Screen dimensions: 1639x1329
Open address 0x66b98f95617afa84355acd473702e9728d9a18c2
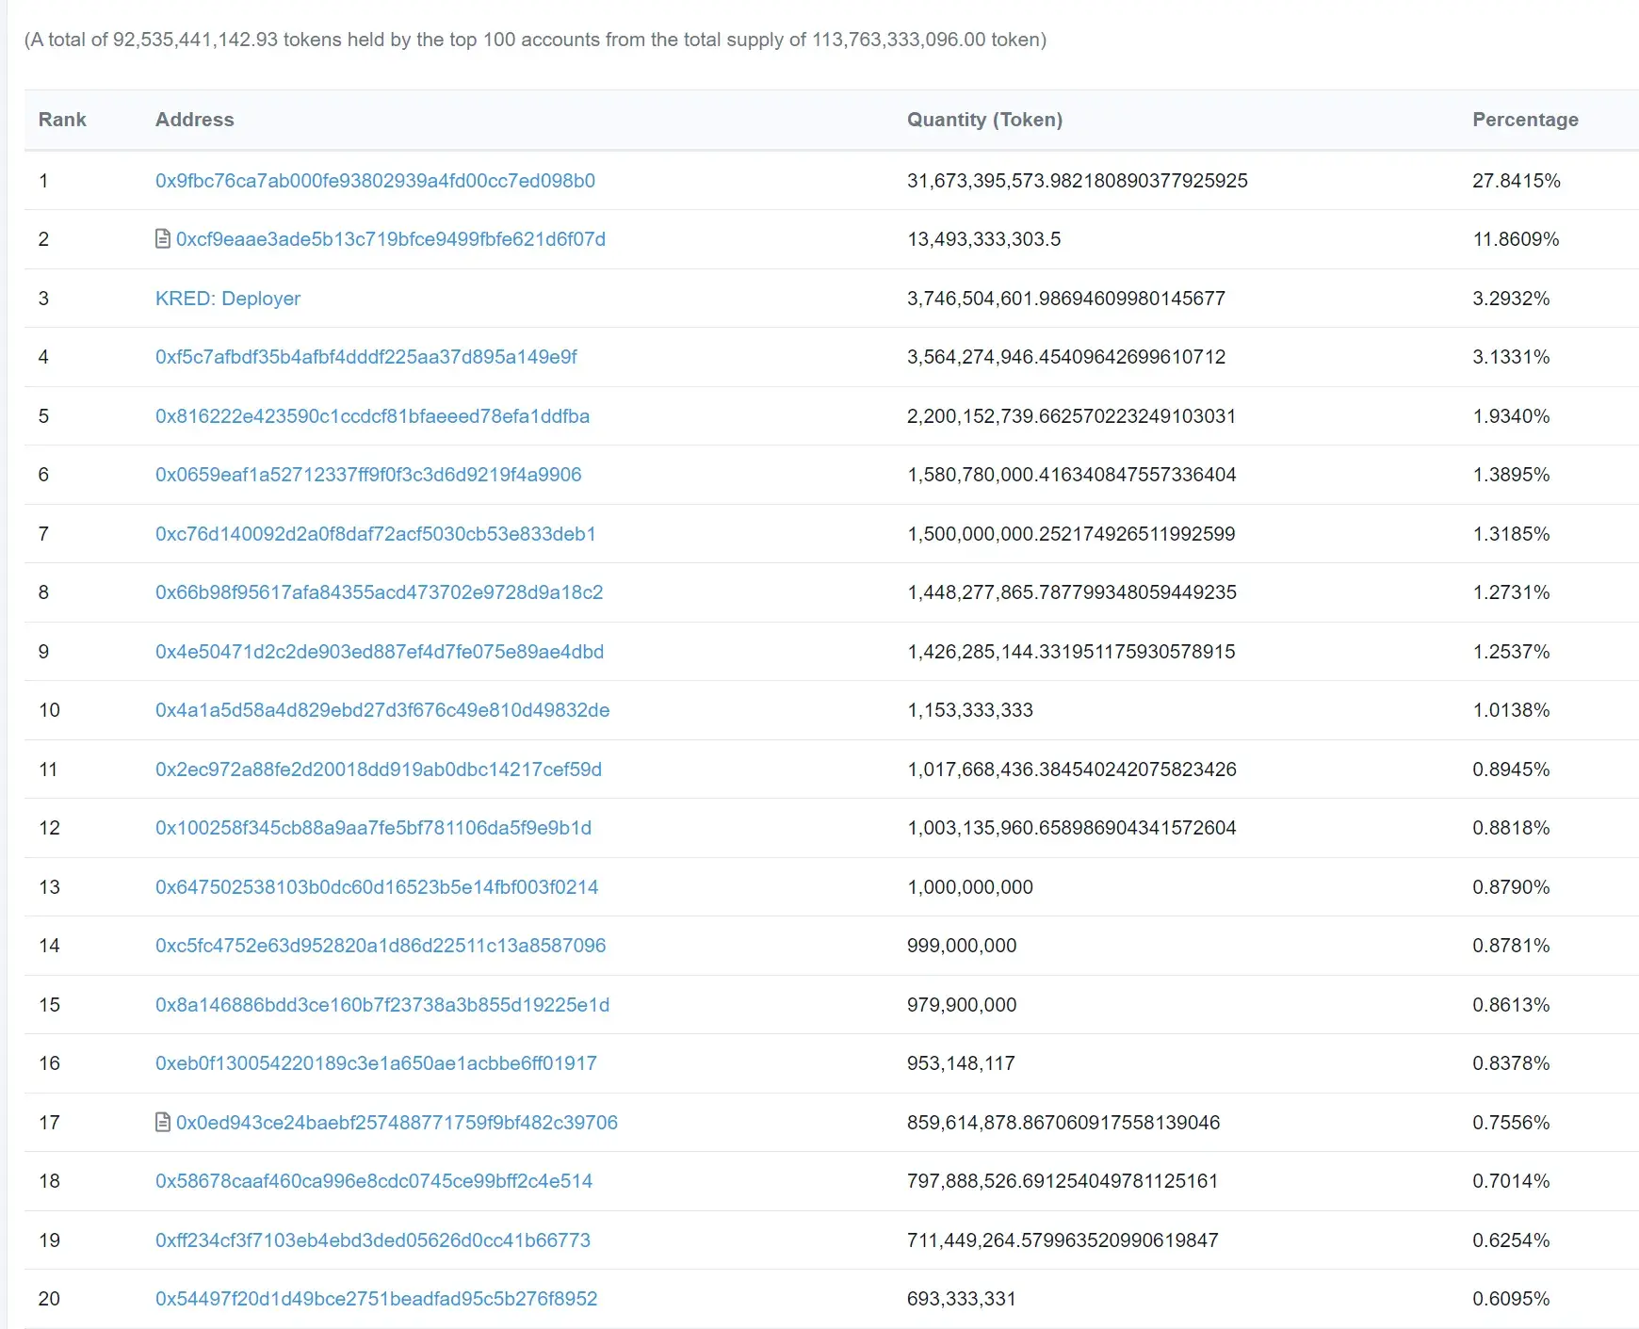[379, 592]
